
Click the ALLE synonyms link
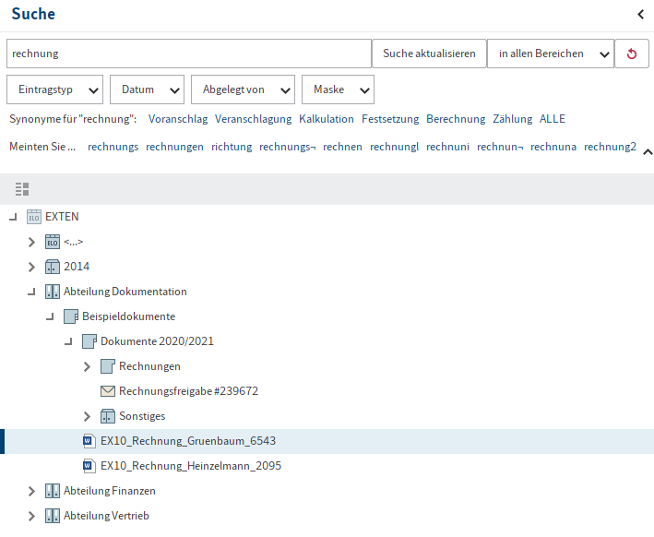click(553, 119)
